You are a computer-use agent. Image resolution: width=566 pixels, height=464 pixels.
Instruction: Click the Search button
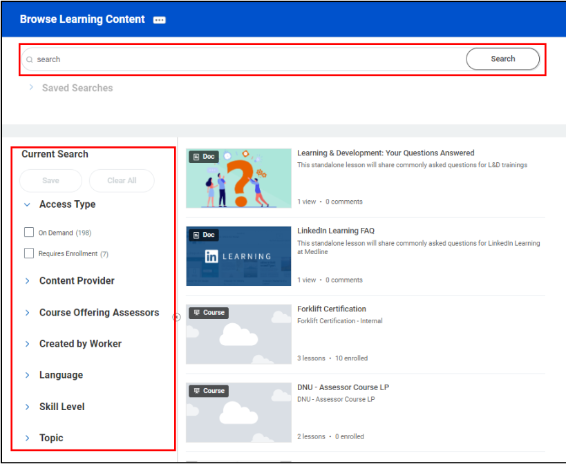pyautogui.click(x=502, y=59)
